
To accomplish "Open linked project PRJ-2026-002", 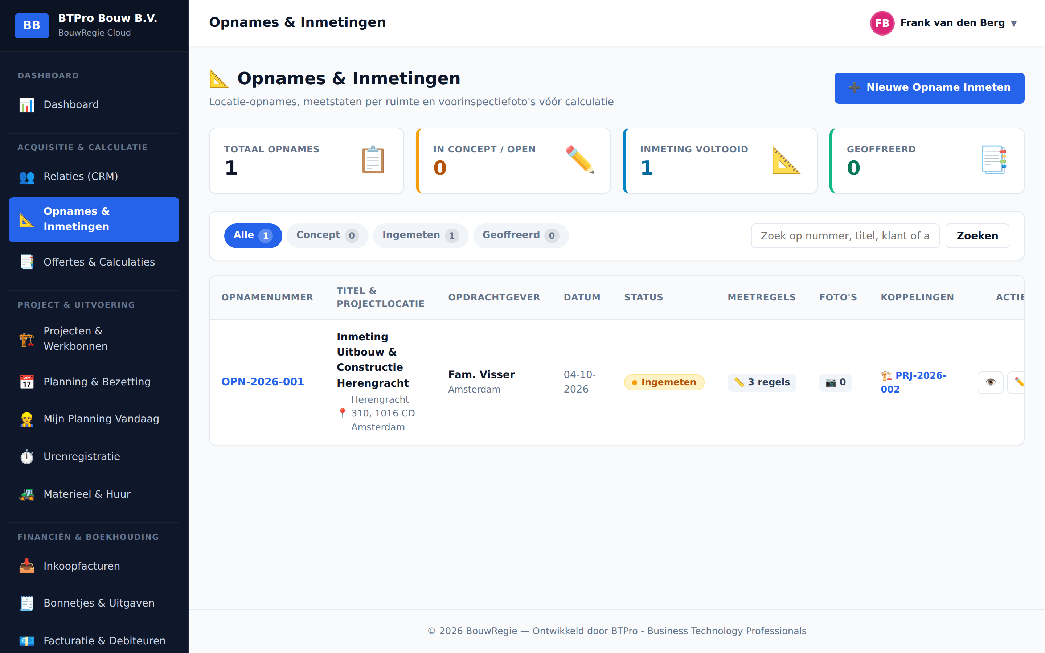I will click(x=913, y=382).
